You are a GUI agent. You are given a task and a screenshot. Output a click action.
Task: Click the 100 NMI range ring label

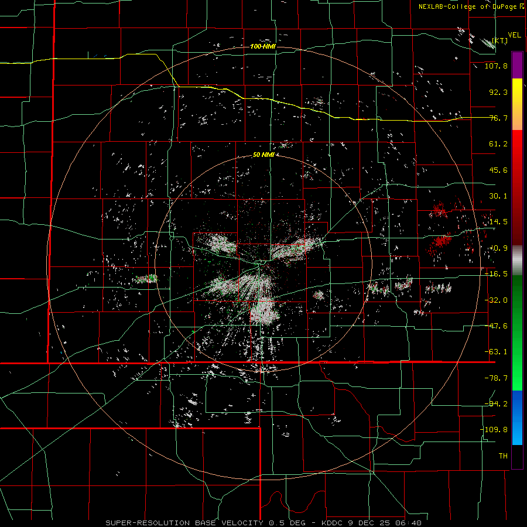(263, 46)
